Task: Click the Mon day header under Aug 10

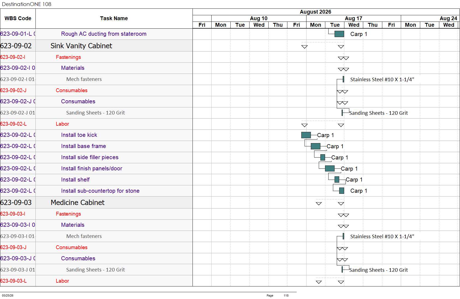Action: pos(221,25)
